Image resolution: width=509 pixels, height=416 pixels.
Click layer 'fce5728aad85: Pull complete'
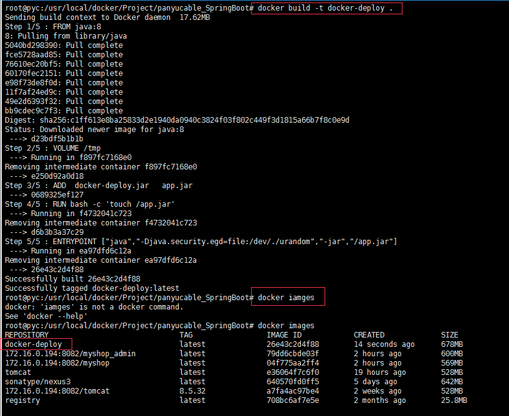pyautogui.click(x=64, y=55)
